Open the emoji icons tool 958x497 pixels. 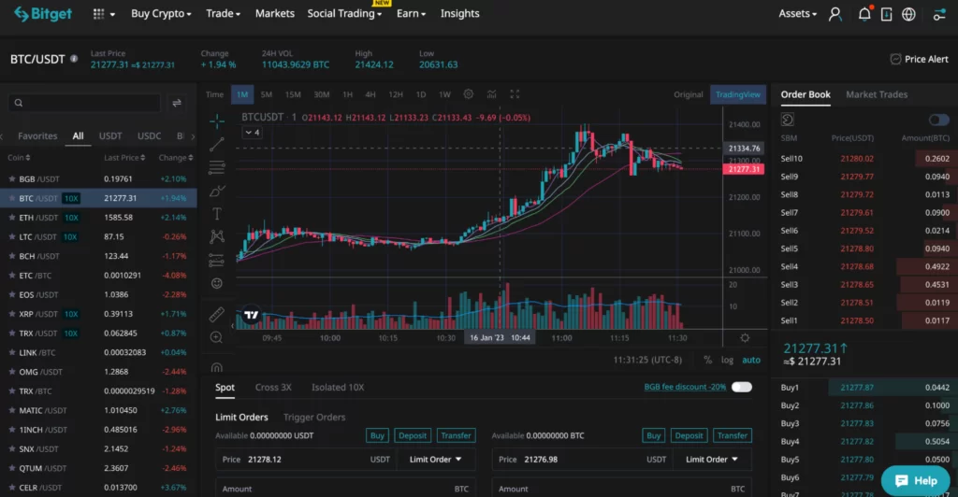(217, 283)
